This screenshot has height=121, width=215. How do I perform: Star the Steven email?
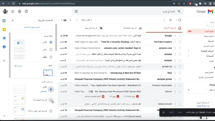(x=175, y=91)
